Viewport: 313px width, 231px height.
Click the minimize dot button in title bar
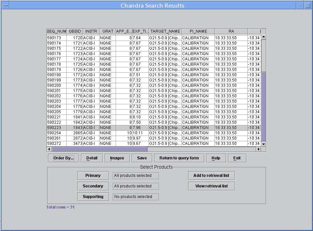pyautogui.click(x=299, y=5)
